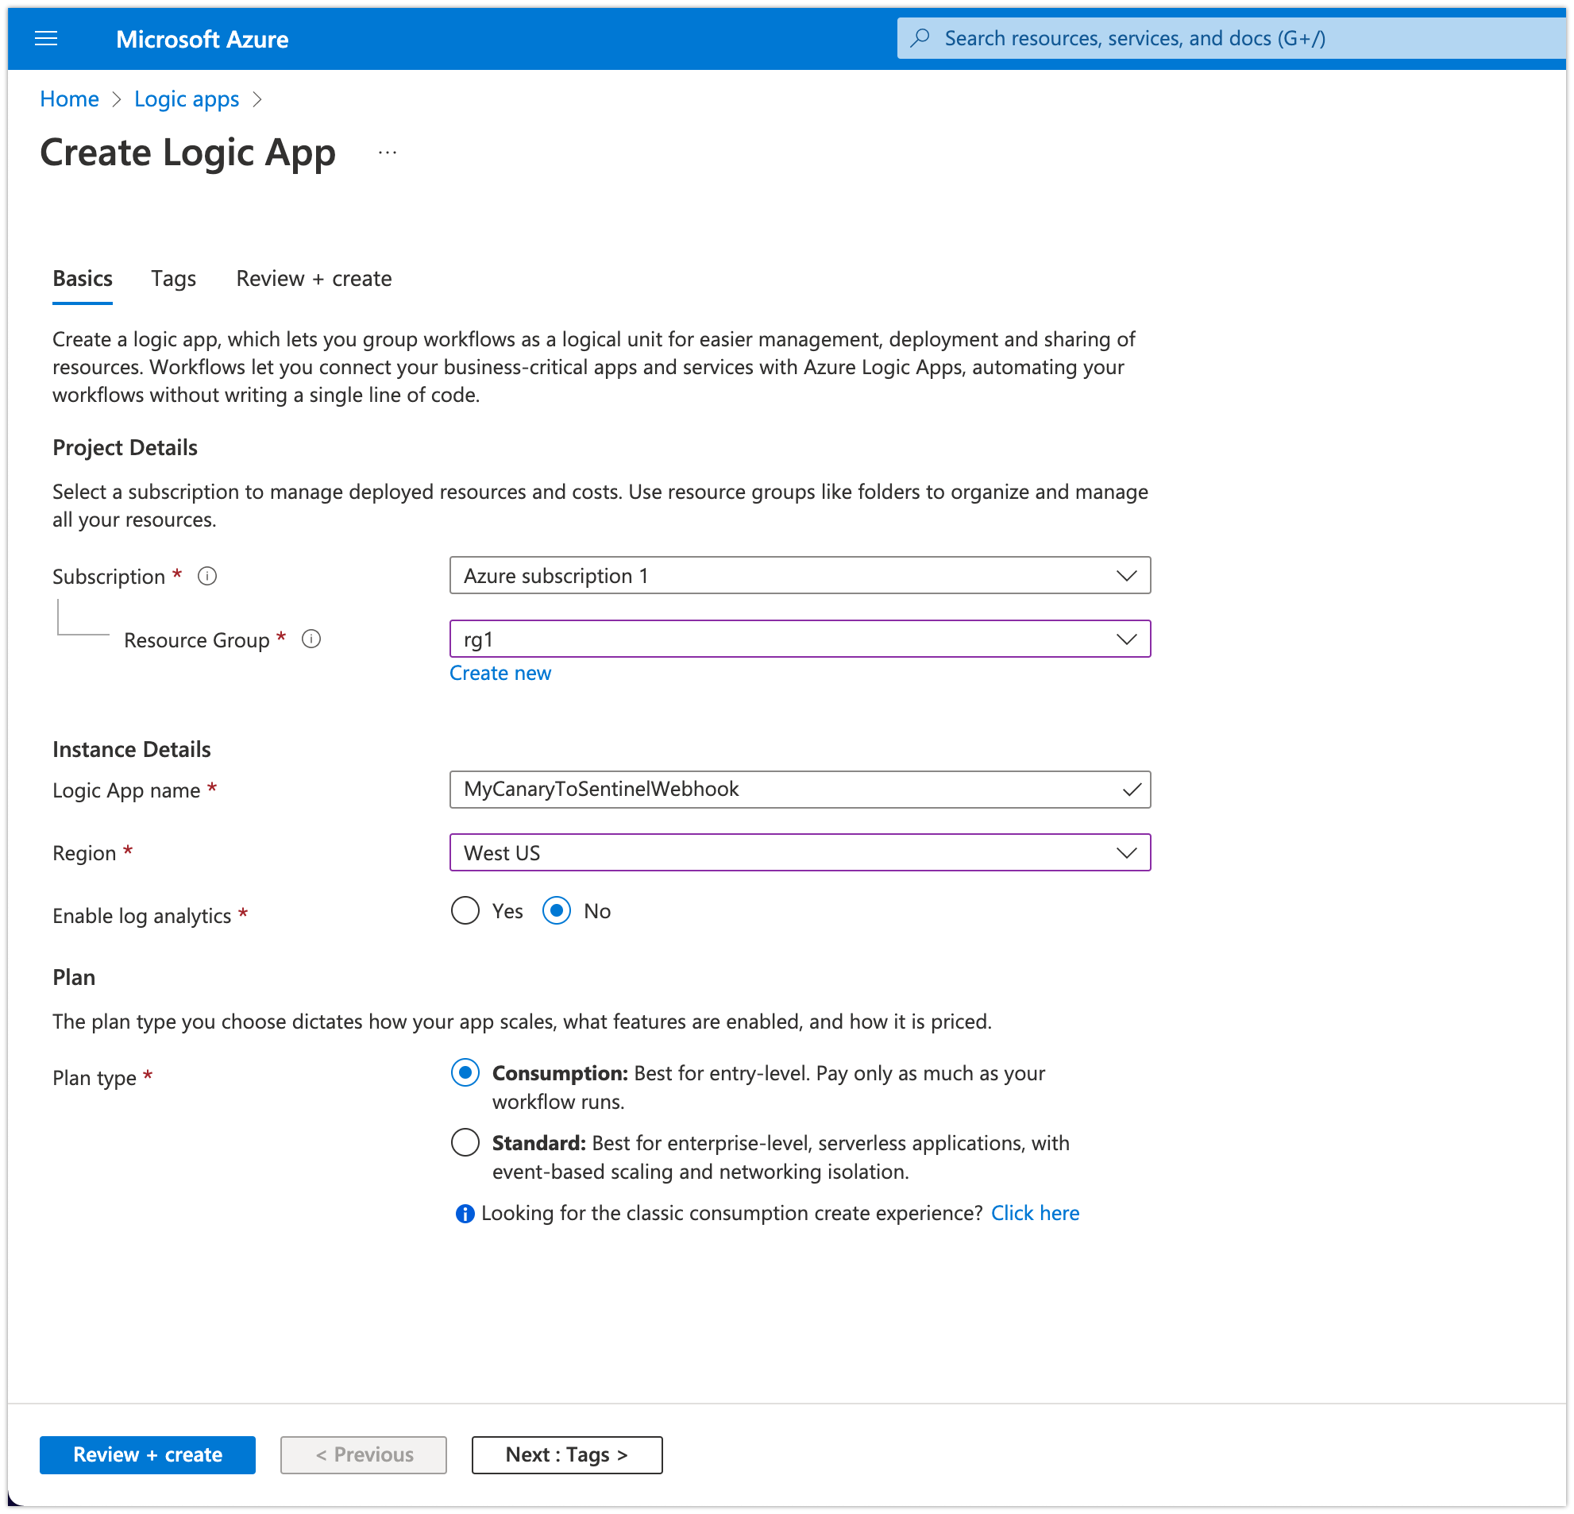Click the Create new resource group link
1574x1514 pixels.
pos(500,673)
